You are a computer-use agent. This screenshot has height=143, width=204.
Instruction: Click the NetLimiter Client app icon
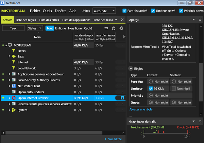pyautogui.click(x=14, y=86)
